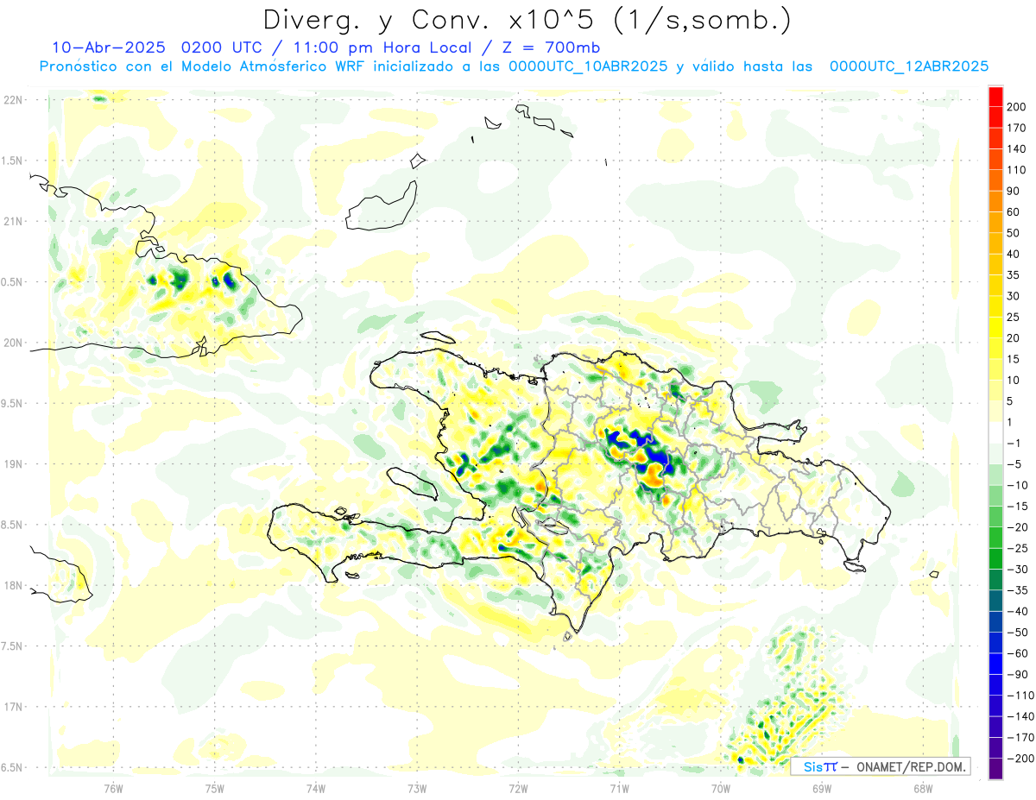Click the '1.5N' latitude label
This screenshot has height=800, width=1036.
tap(13, 161)
